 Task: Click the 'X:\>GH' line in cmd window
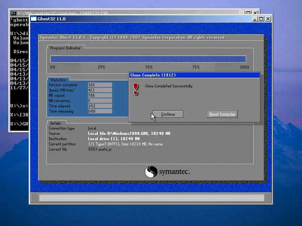[19, 124]
